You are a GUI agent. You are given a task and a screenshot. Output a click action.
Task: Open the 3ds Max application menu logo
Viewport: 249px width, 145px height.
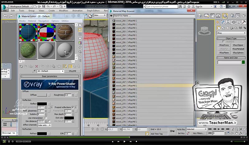click(x=4, y=7)
